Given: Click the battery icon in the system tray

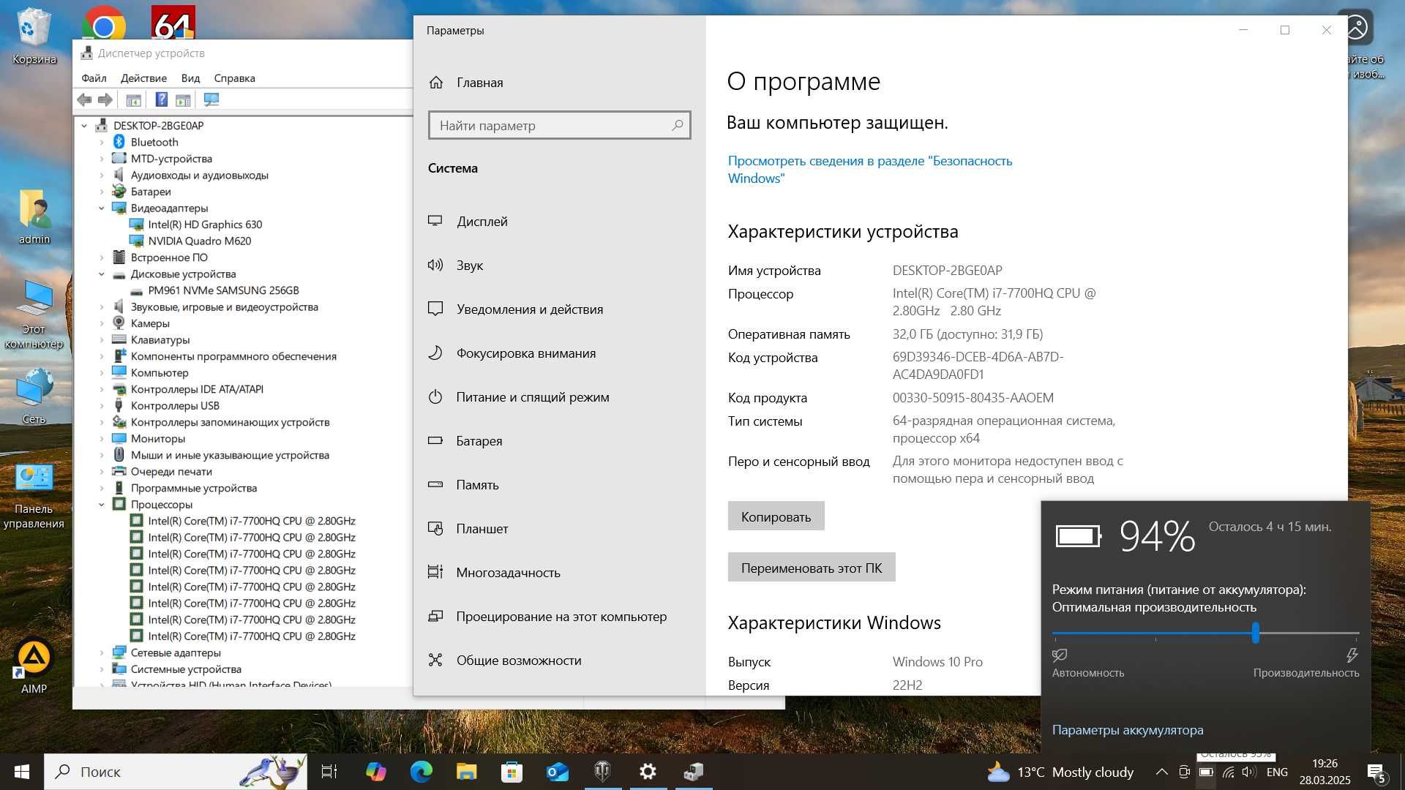Looking at the screenshot, I should coord(1206,772).
